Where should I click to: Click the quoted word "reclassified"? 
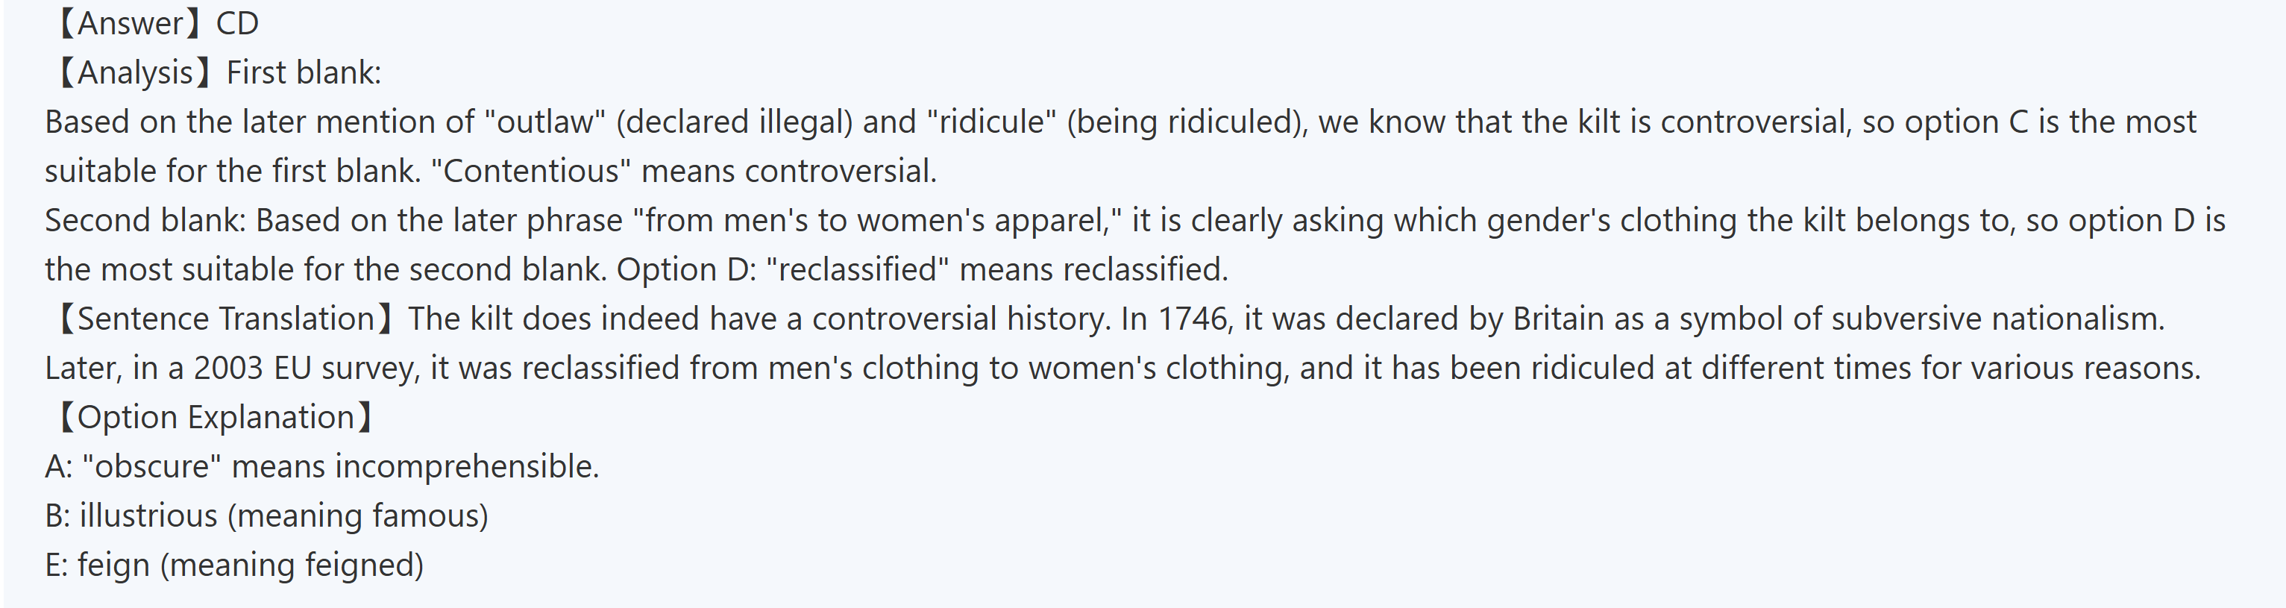click(856, 270)
